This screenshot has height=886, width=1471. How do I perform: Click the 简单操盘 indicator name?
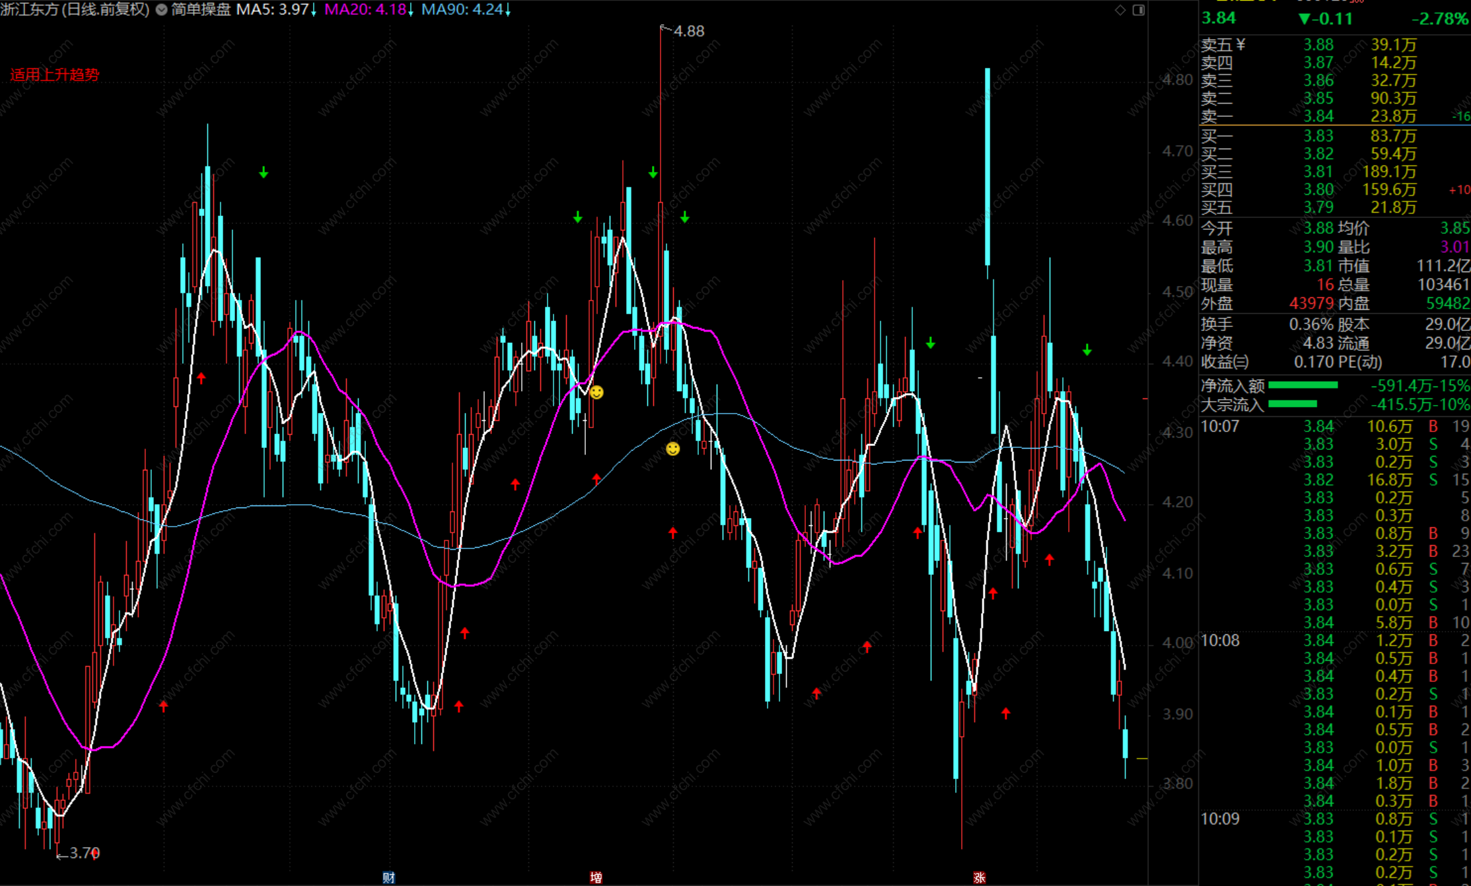[201, 10]
